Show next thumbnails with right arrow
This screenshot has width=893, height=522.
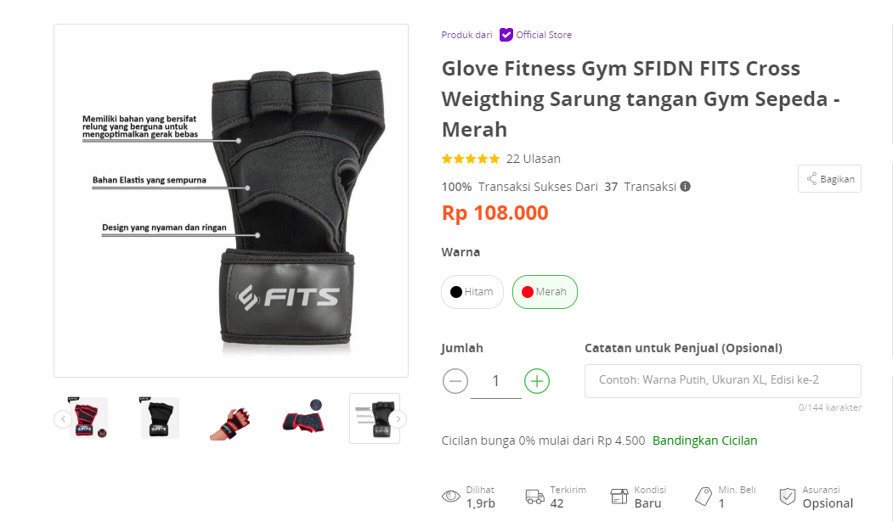[398, 419]
